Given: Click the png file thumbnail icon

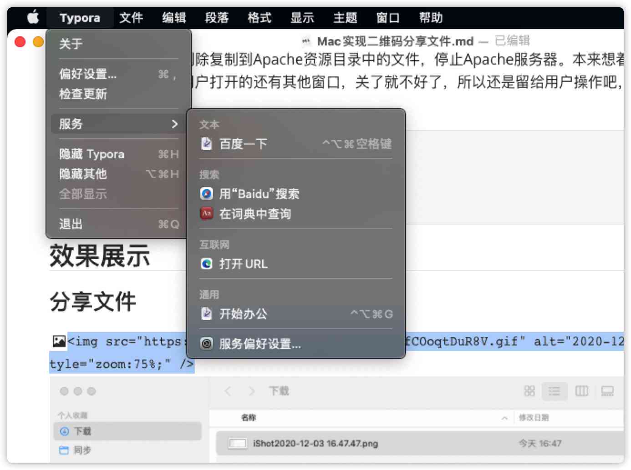Looking at the screenshot, I should click(x=237, y=443).
